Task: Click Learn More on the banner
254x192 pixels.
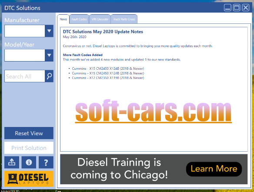Action: click(x=214, y=169)
